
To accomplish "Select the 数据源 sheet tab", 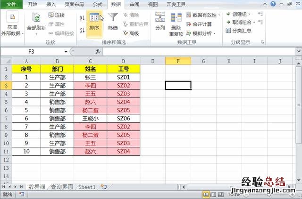I will click(x=37, y=187).
